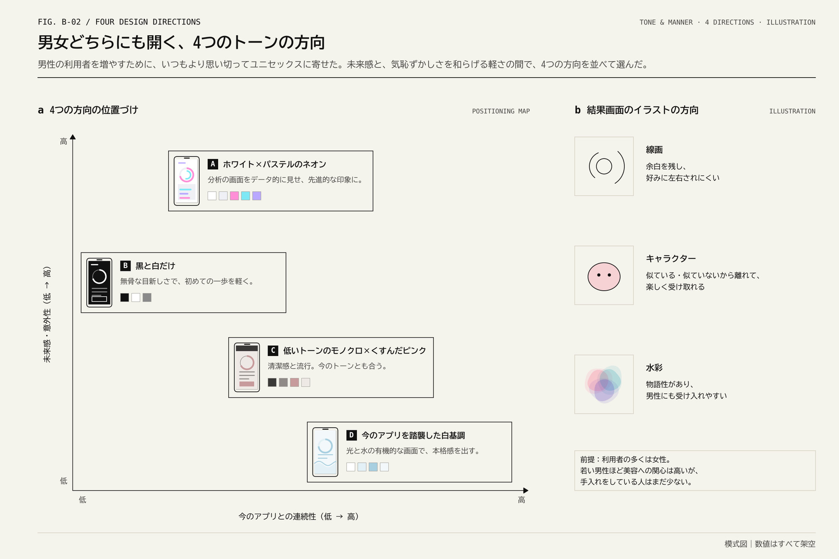The width and height of the screenshot is (839, 559).
Task: Click the black letter C badge
Action: point(273,350)
